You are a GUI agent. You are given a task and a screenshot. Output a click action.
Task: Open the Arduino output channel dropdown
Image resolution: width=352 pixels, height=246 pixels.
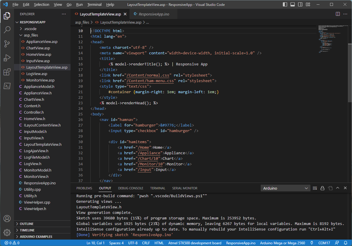[285, 188]
